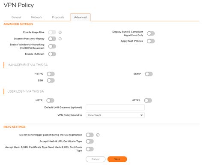Viewport: 203px width, 166px height.
Task: Toggle Enable Keep Alive switch
Action: (x=52, y=32)
